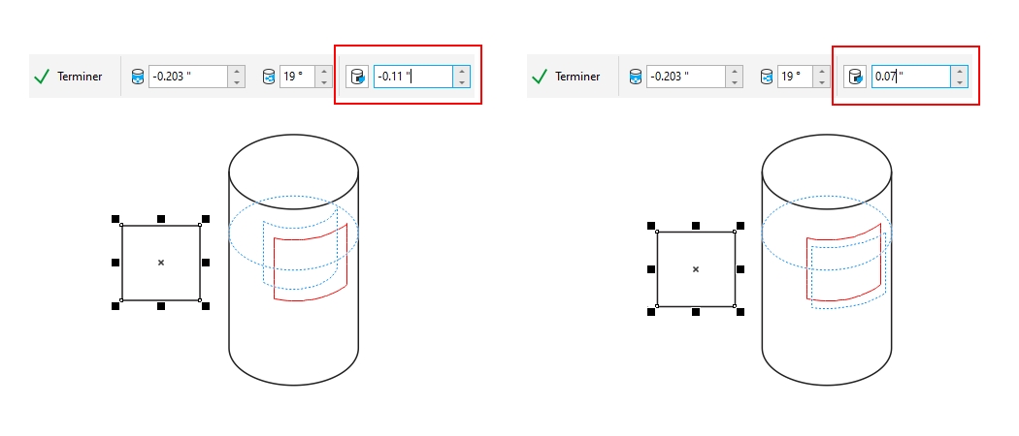Click cylinder icon beside the -0.11" field

click(357, 77)
